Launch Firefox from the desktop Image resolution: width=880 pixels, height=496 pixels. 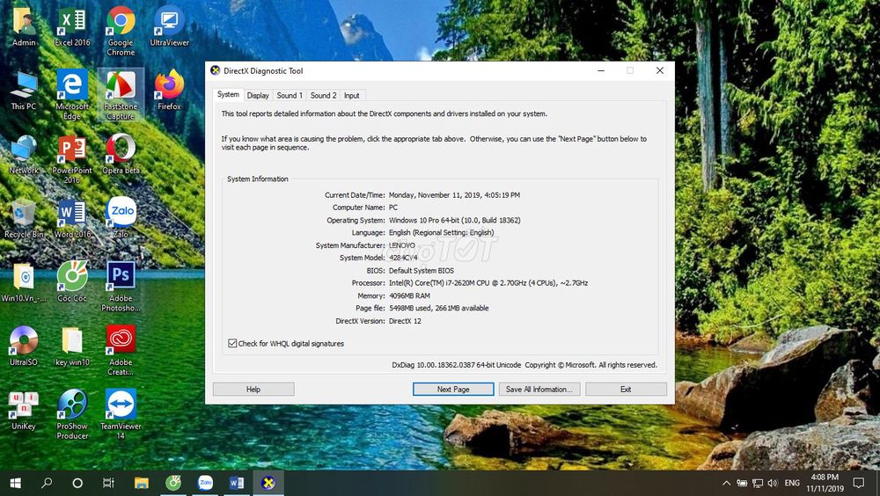[170, 91]
